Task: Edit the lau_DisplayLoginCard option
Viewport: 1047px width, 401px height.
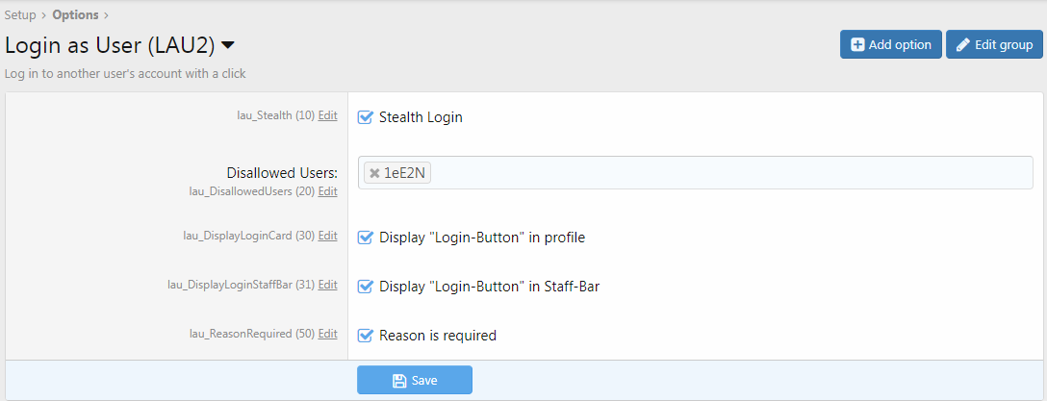Action: click(328, 236)
